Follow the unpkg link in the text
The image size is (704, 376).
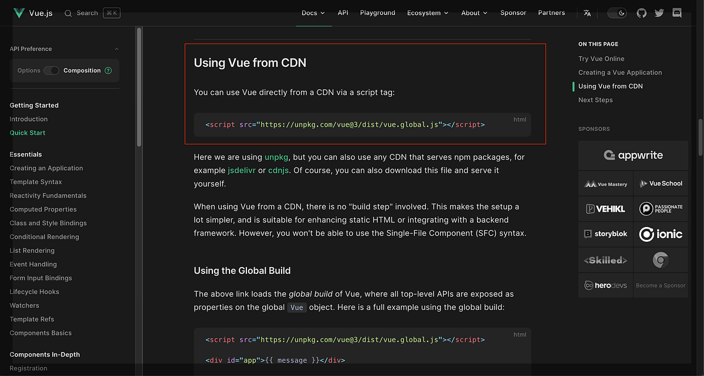(276, 157)
